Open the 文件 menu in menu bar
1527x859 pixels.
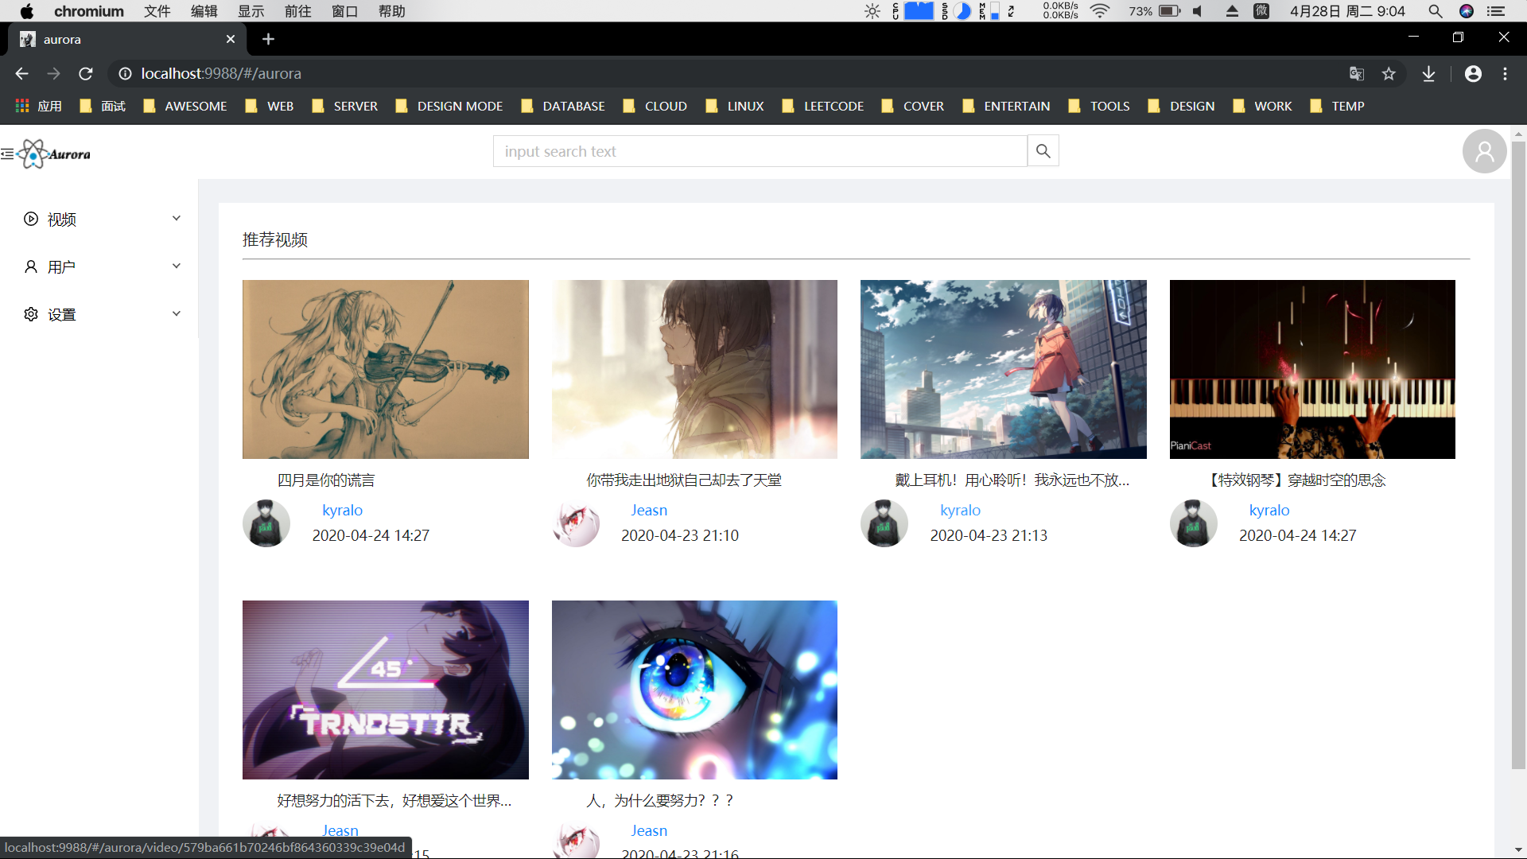click(x=157, y=11)
